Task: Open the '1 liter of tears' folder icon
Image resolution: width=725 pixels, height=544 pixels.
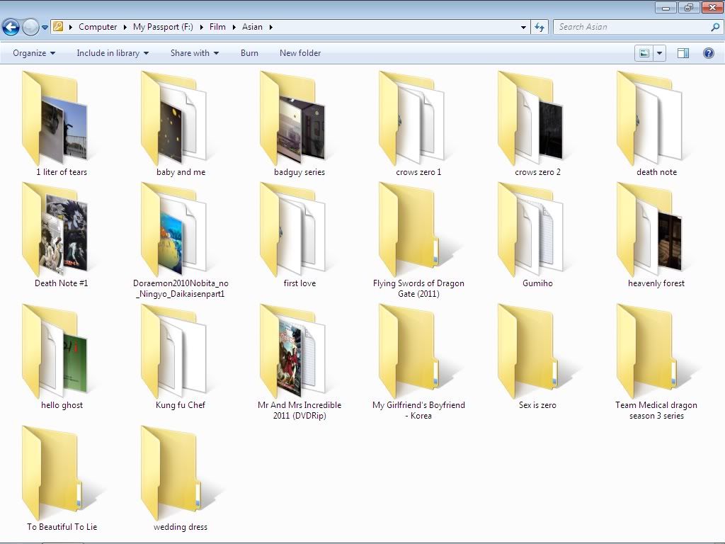Action: pos(55,118)
